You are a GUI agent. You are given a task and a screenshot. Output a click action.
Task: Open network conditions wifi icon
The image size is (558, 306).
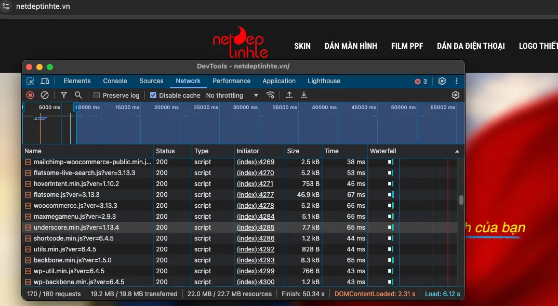[271, 95]
